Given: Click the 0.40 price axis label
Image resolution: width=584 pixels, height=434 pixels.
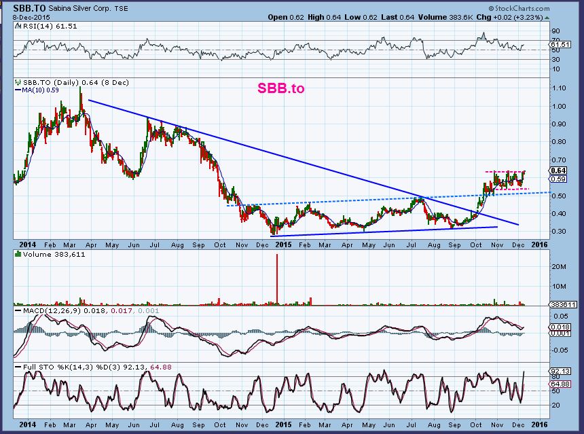Looking at the screenshot, I should tap(559, 213).
